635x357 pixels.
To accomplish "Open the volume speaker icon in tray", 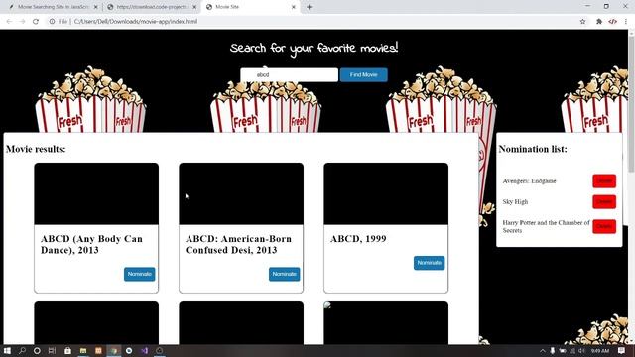I will [x=581, y=350].
